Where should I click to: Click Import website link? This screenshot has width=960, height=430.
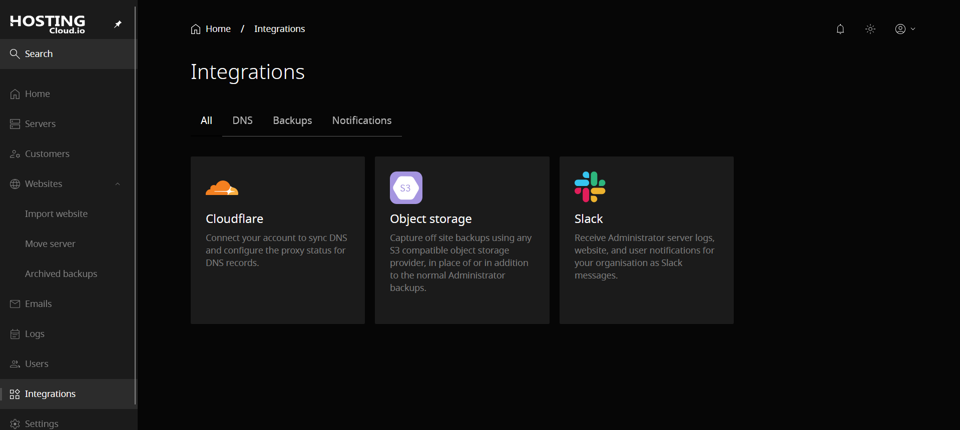(x=56, y=214)
